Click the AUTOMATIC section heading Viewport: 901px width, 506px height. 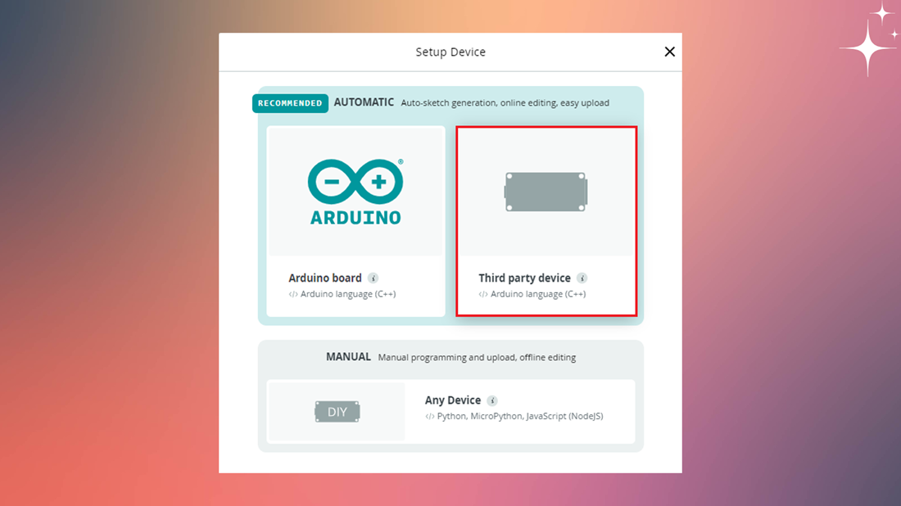[364, 102]
